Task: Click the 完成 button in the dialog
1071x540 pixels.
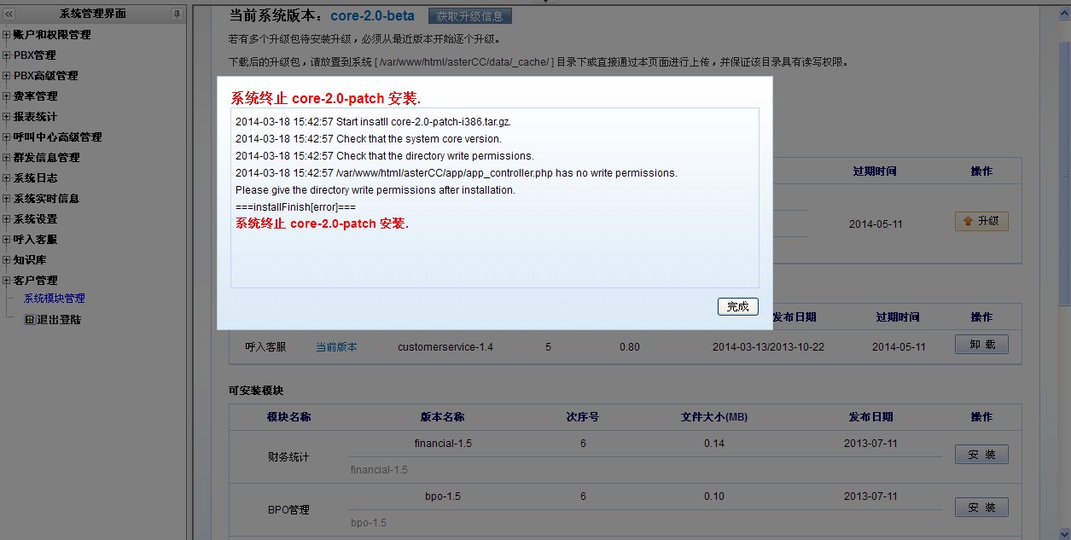Action: pyautogui.click(x=737, y=306)
